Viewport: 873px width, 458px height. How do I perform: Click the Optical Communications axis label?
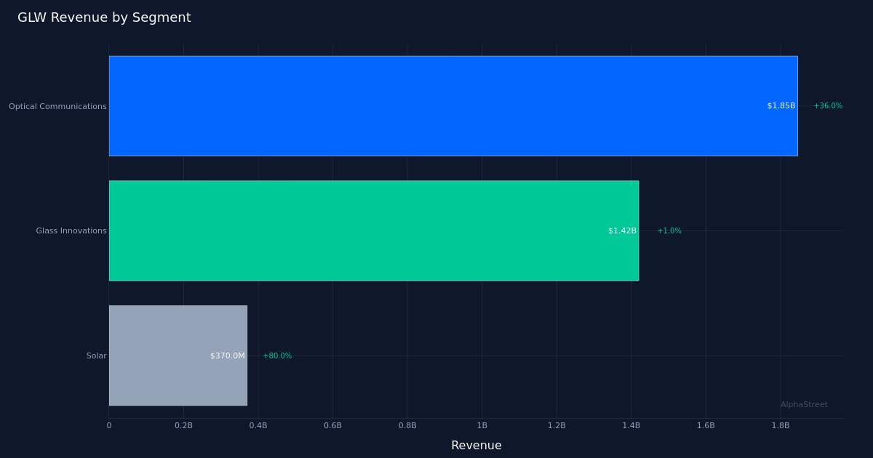click(x=57, y=105)
